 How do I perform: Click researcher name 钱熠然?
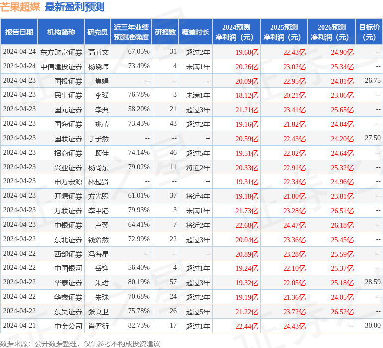(x=98, y=240)
